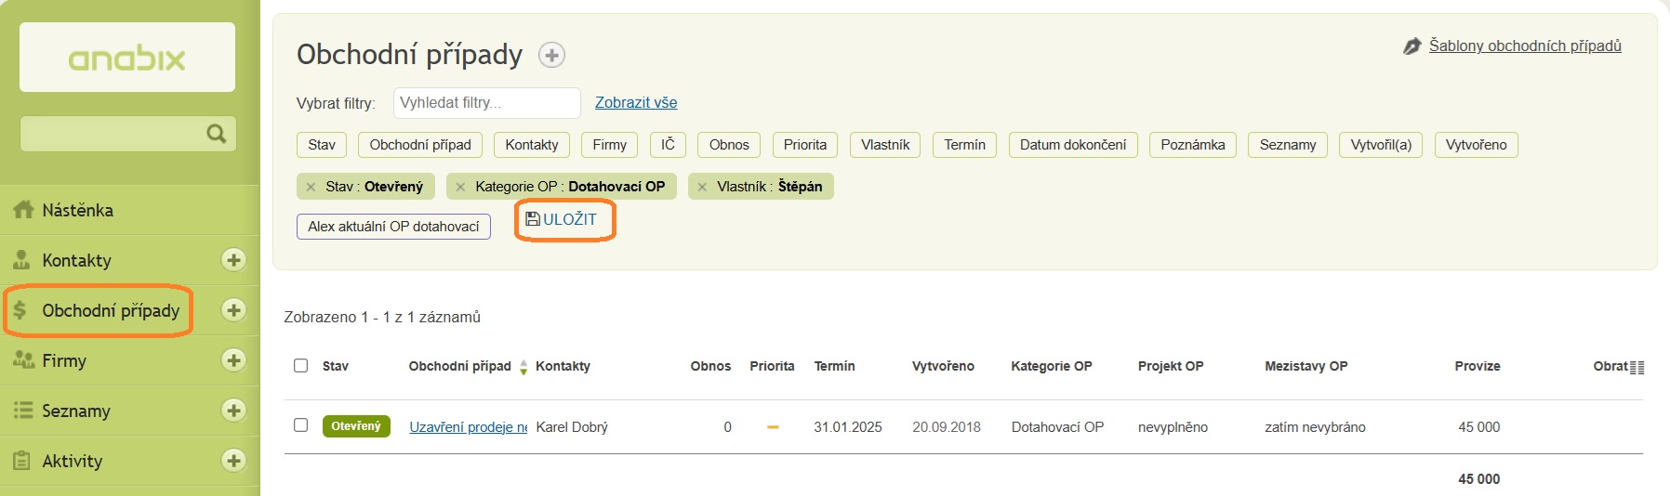Click the plus icon beside Obchodní případy heading
Viewport: 1670px width, 496px height.
point(551,56)
